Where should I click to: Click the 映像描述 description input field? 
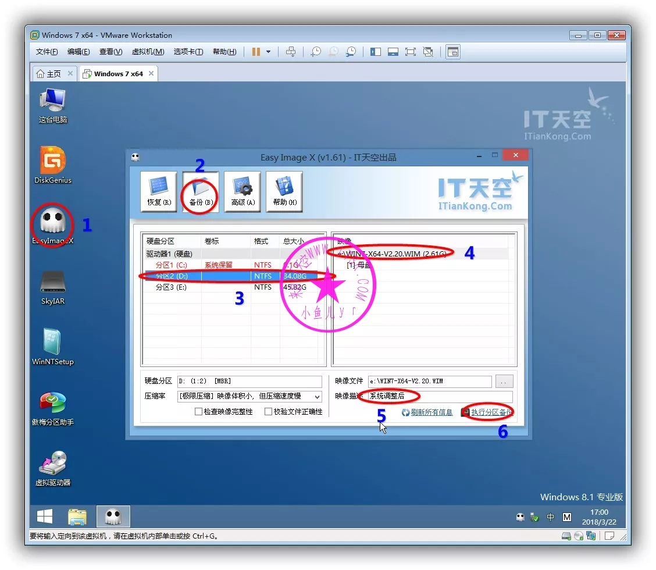440,397
